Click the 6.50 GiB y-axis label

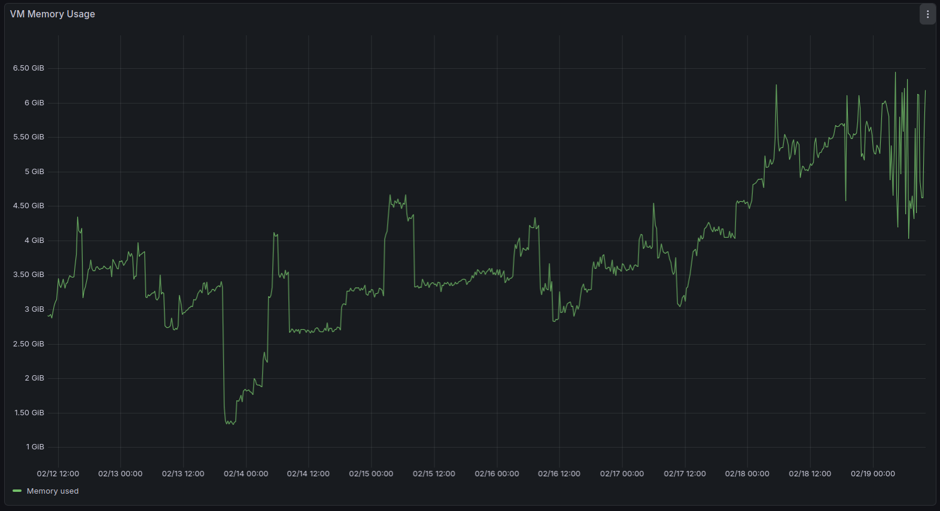[29, 68]
